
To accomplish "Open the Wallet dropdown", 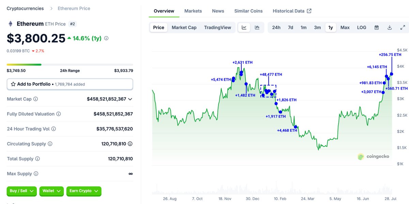I will (52, 191).
